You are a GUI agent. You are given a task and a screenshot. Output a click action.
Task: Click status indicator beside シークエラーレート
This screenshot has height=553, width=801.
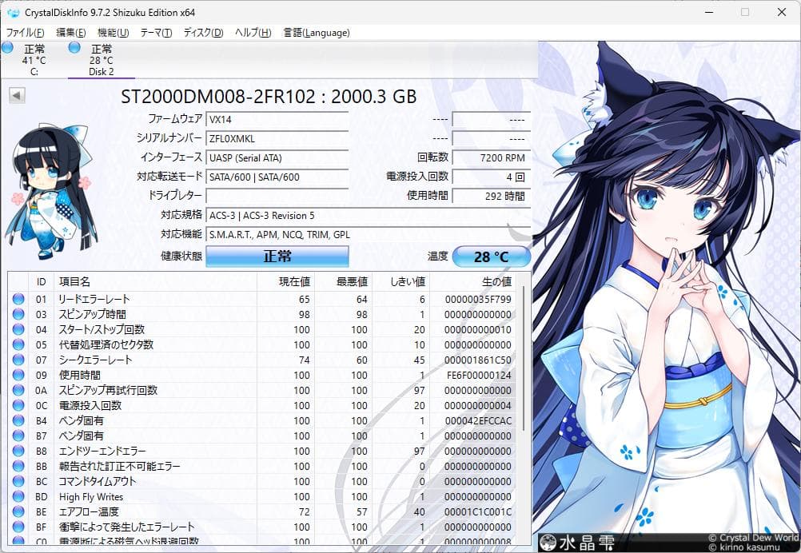(18, 360)
